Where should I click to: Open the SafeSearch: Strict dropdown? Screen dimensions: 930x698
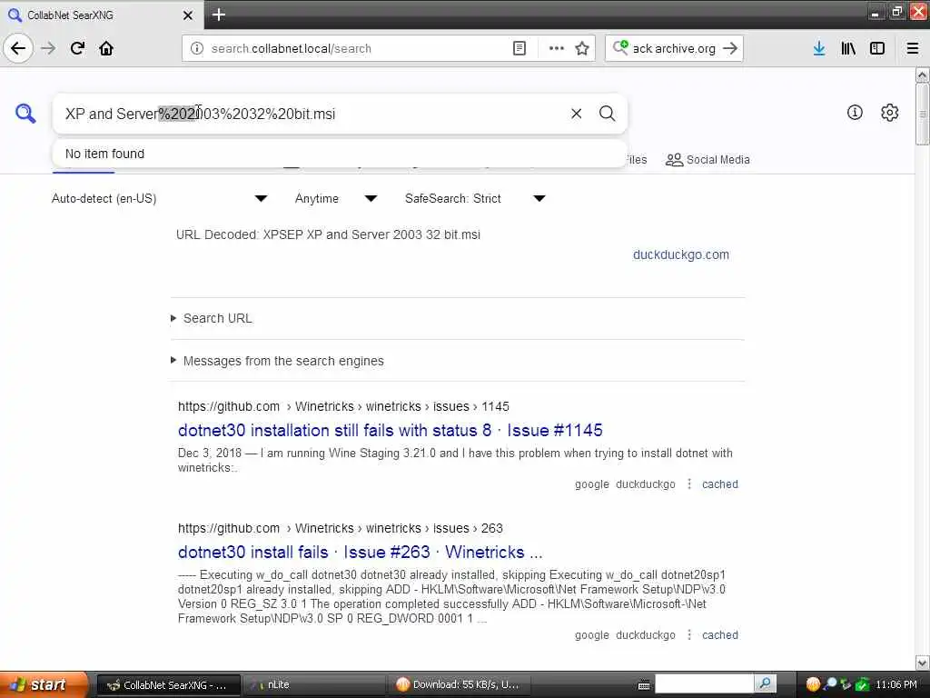(475, 198)
